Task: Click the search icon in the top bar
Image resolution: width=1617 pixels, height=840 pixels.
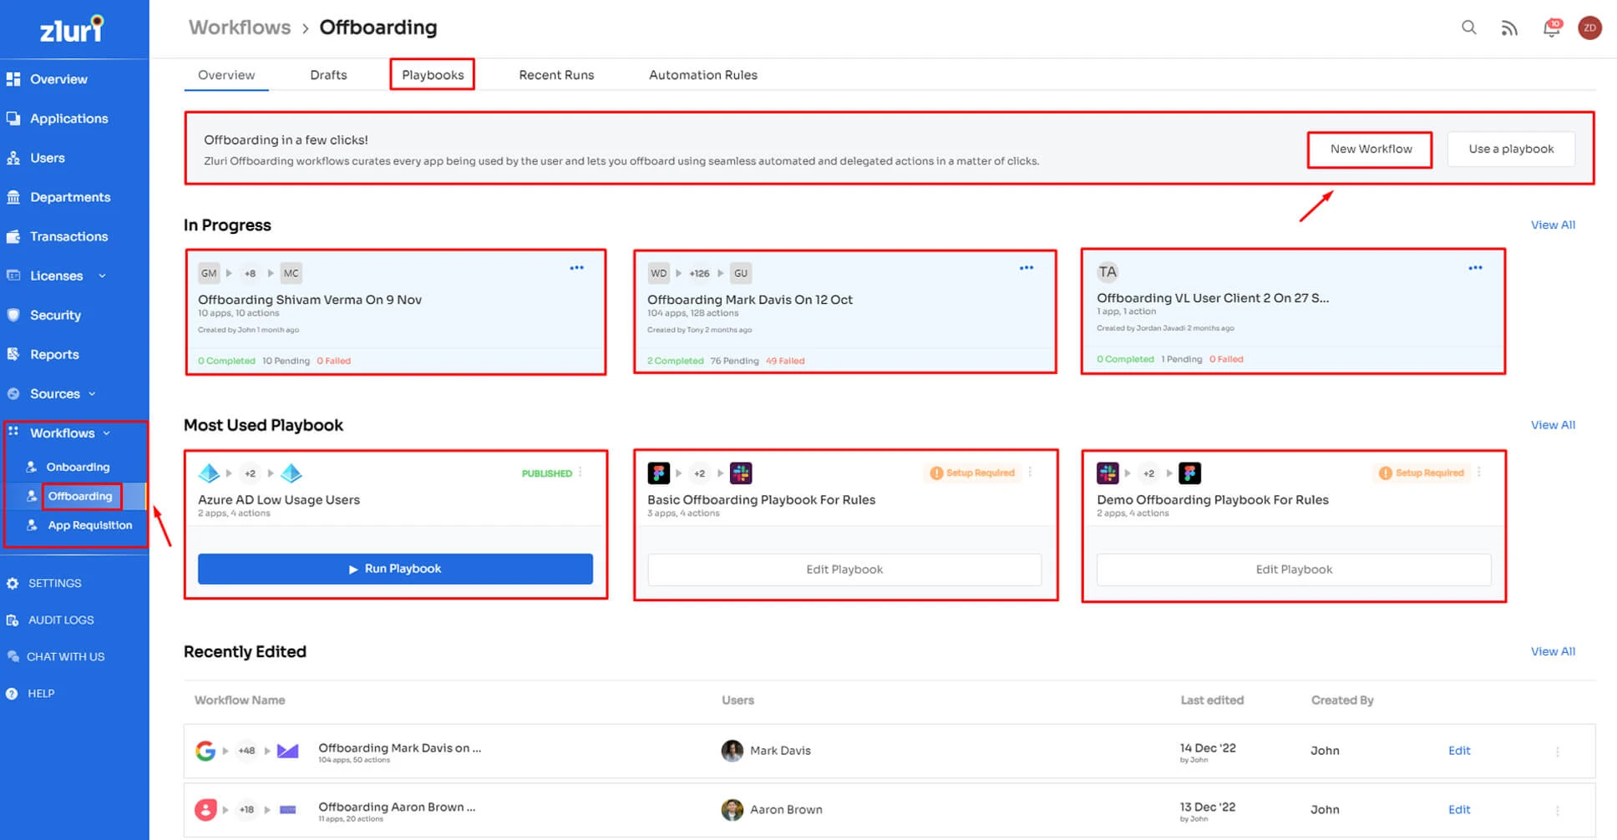Action: tap(1468, 28)
